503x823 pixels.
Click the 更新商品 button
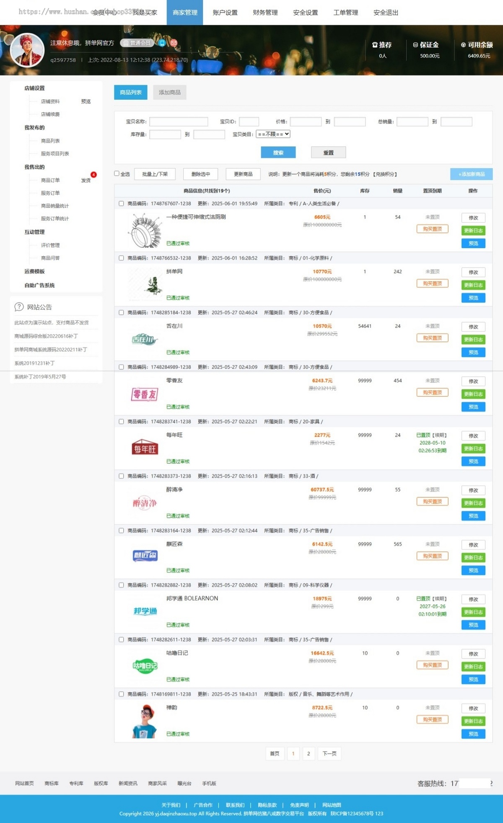[243, 174]
